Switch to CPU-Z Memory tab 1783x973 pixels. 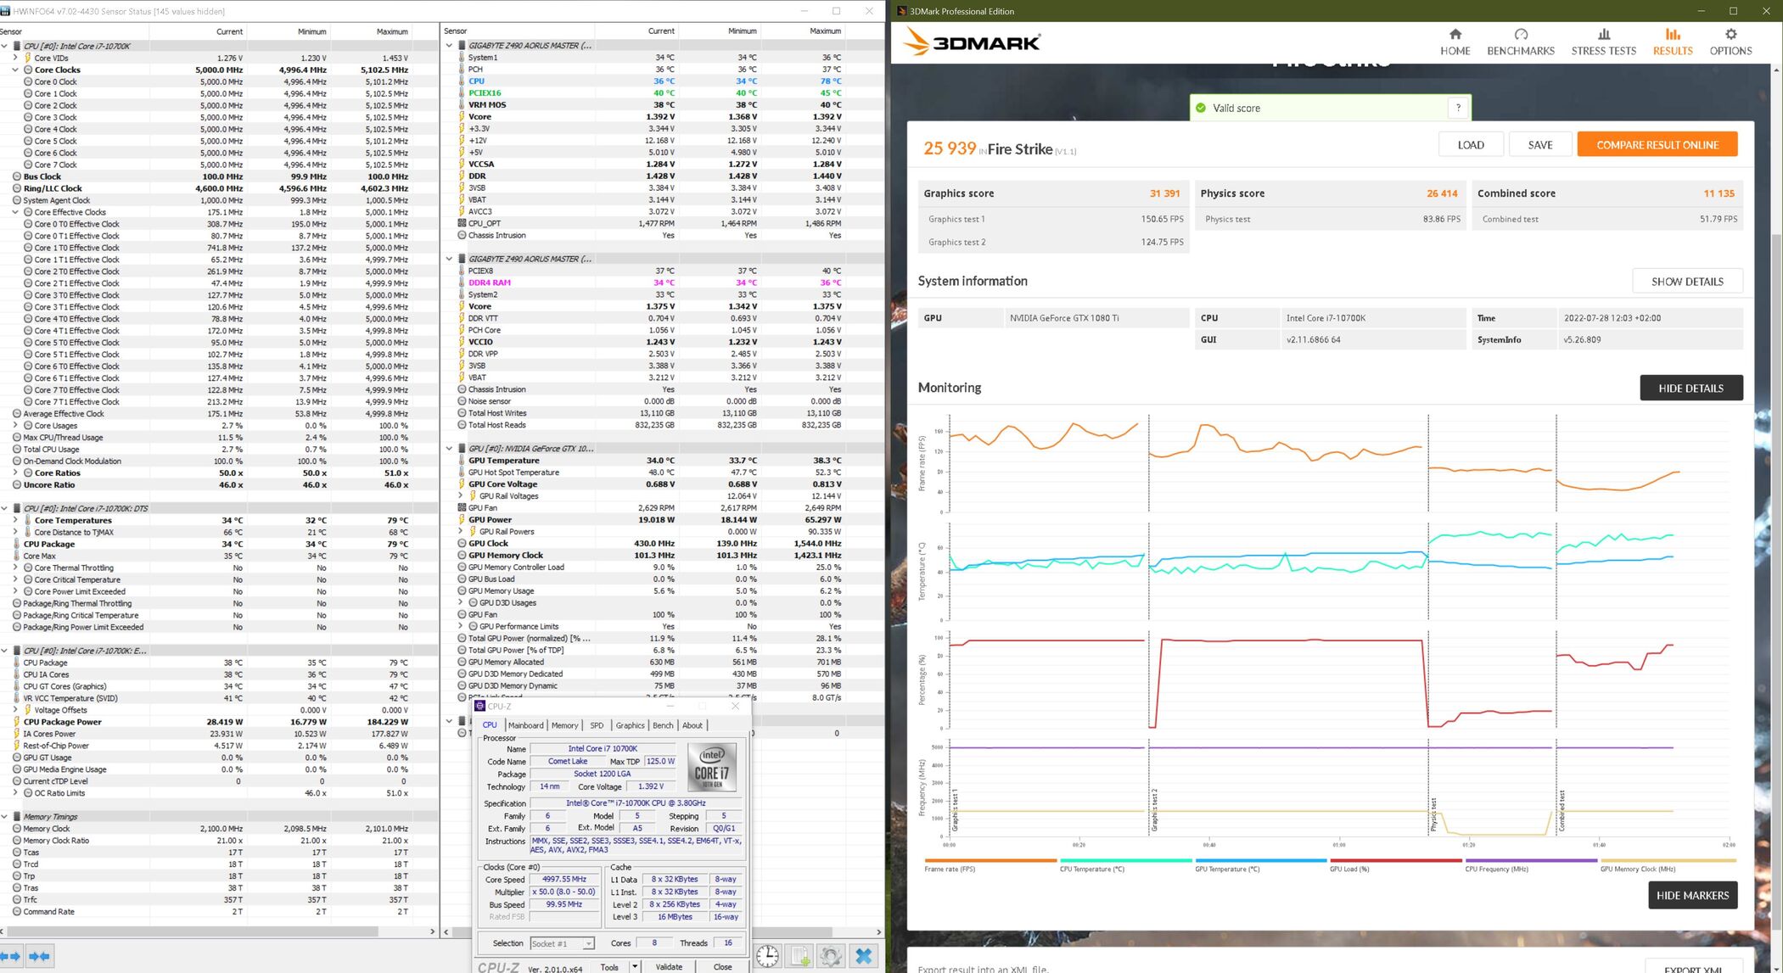pos(564,725)
